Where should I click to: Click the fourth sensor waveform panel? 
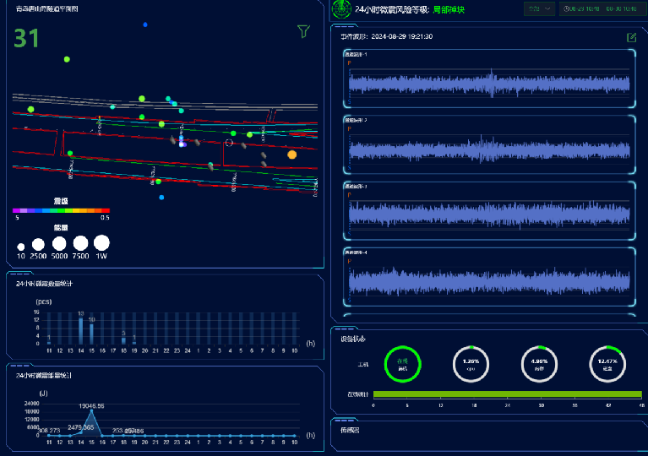489,279
